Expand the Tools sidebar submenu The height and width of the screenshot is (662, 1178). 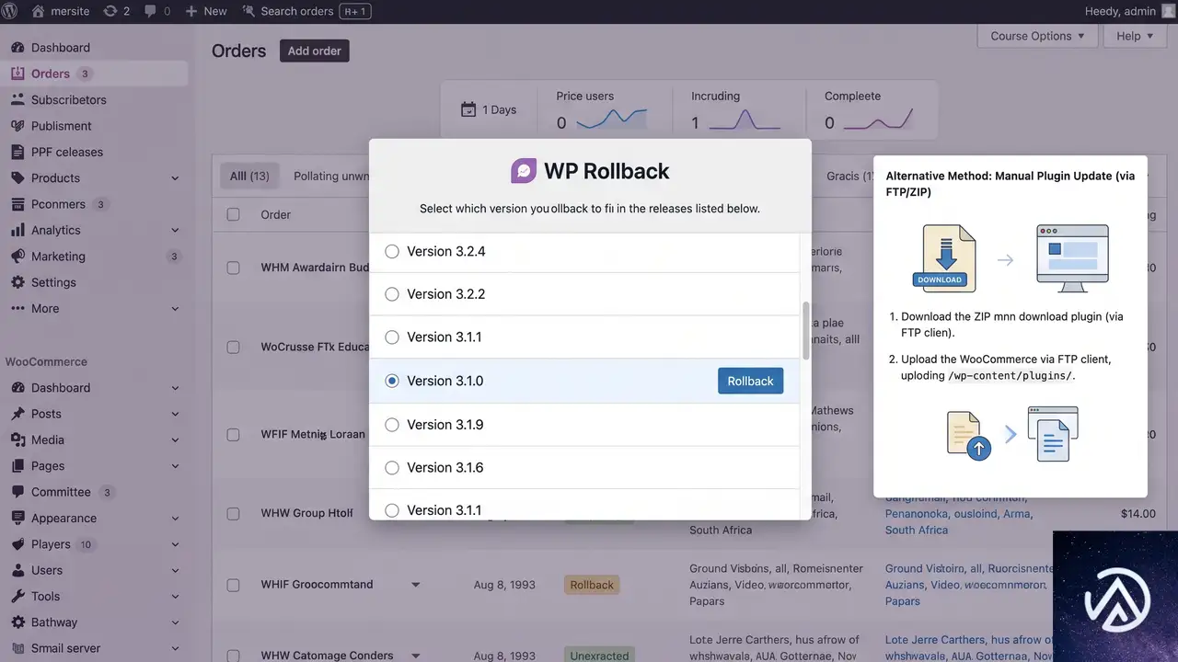175,597
